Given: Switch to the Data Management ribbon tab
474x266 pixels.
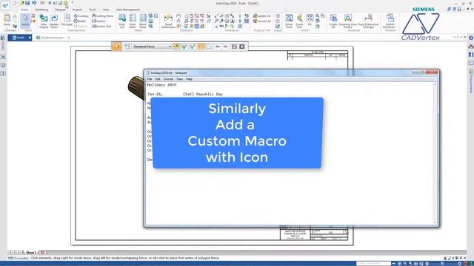Looking at the screenshot, I should point(128,10).
